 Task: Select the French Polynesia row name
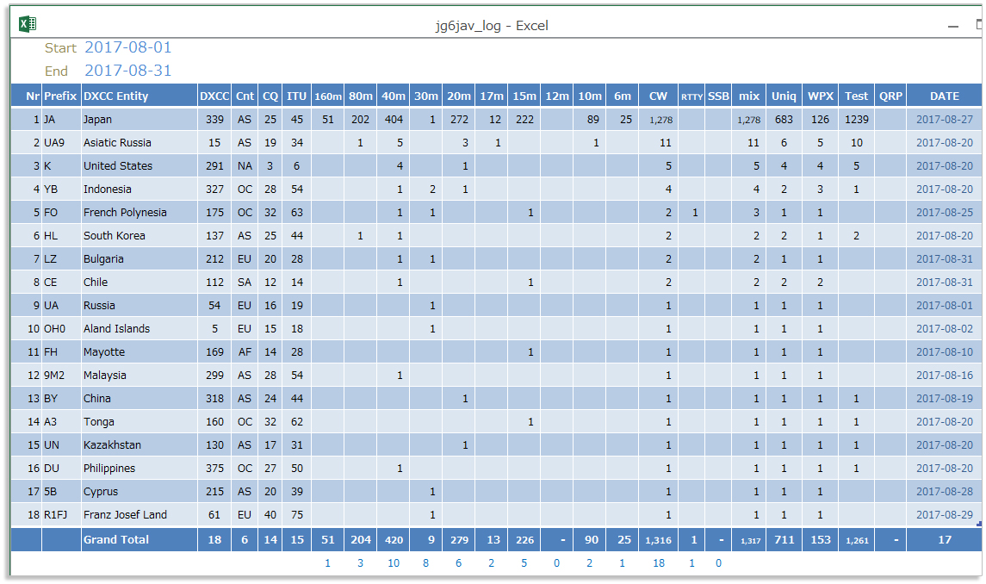coord(125,213)
